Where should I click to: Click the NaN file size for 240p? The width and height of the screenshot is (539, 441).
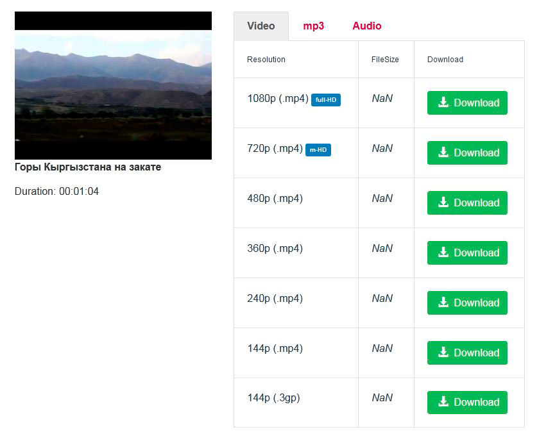[382, 299]
